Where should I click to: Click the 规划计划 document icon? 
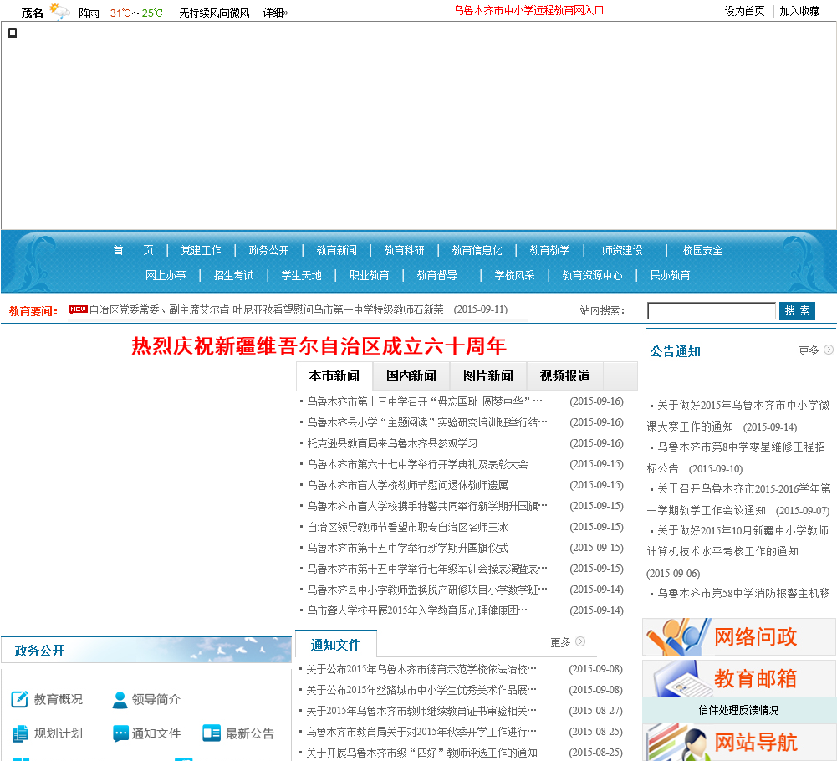pos(20,733)
